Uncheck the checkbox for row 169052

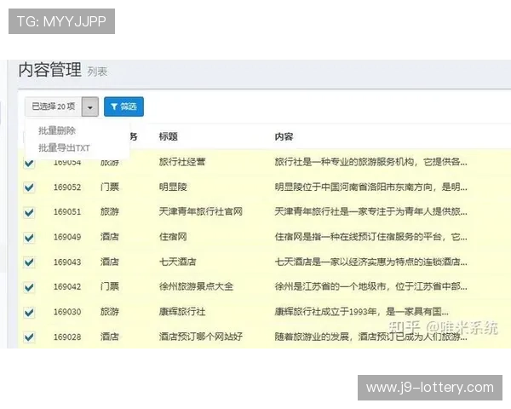[x=29, y=187]
